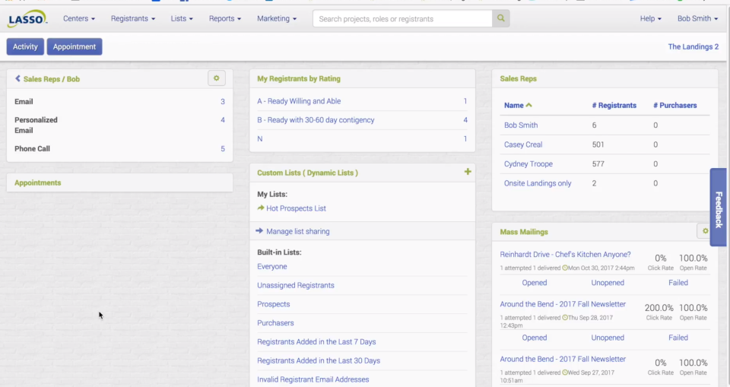Expand the Reports dropdown menu
Viewport: 730px width, 387px height.
(225, 19)
